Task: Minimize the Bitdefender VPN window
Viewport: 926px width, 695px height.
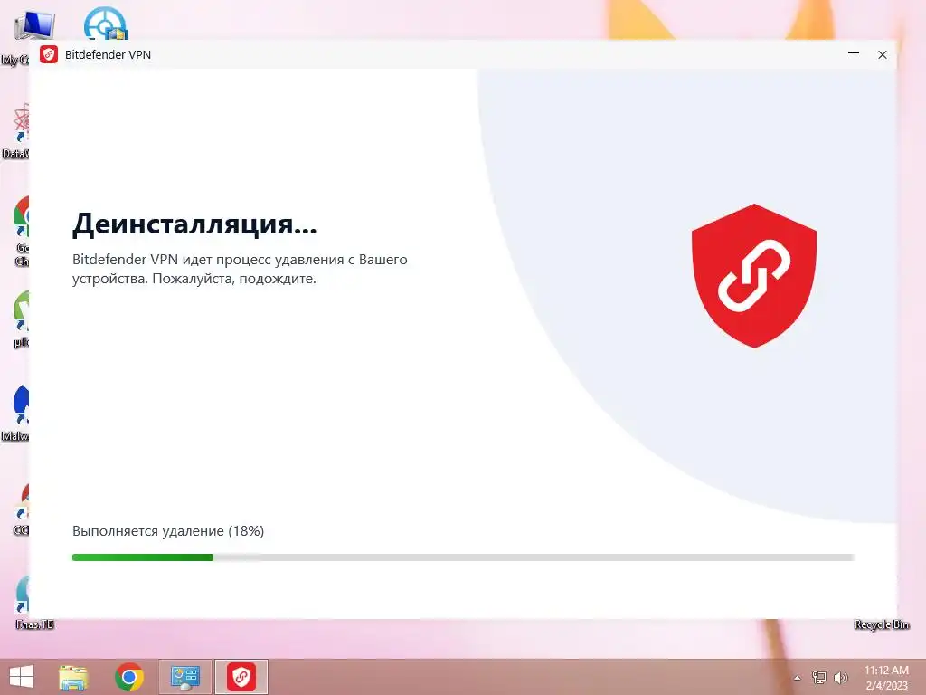Action: click(x=854, y=54)
